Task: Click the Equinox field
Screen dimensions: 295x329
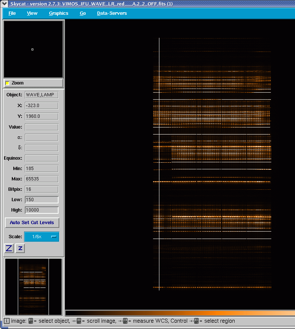Action: [42, 158]
